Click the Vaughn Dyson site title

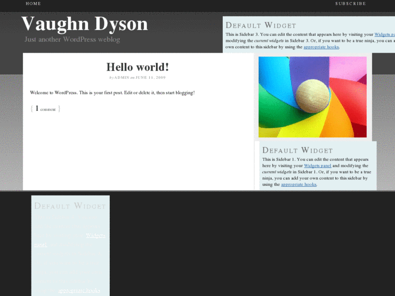[85, 24]
